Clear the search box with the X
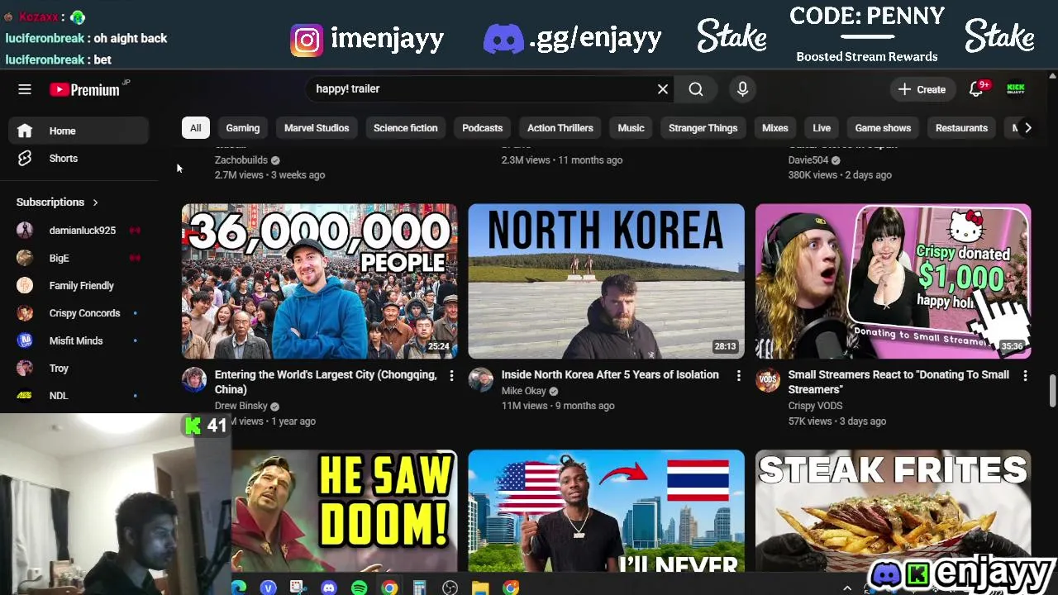The image size is (1058, 595). point(663,89)
